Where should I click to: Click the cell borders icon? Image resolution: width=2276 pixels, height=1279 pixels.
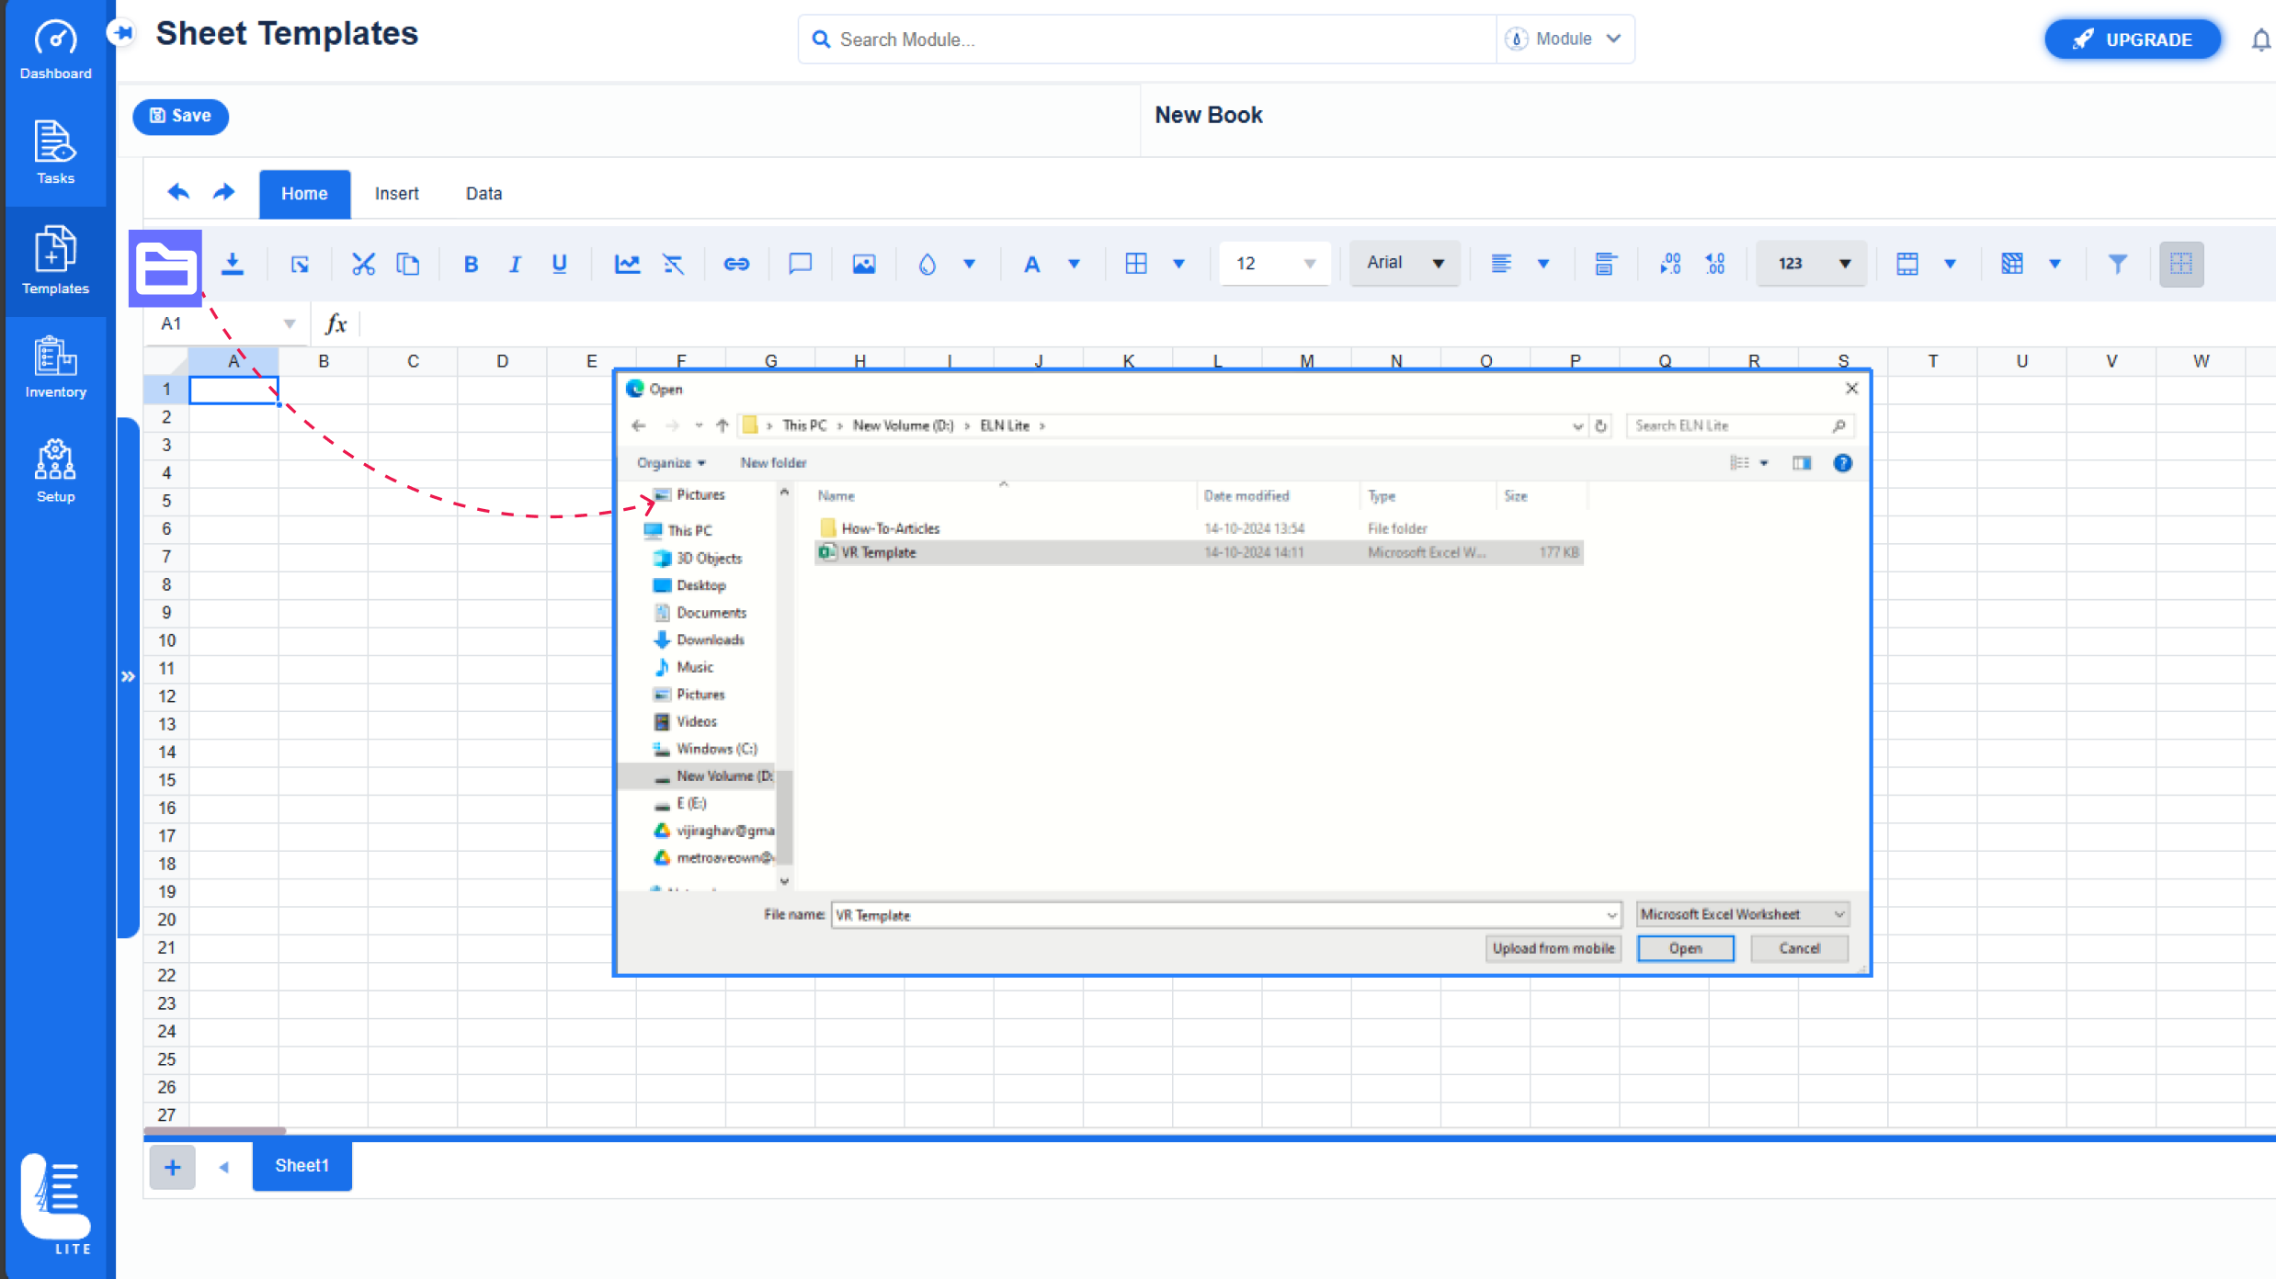(x=1136, y=264)
